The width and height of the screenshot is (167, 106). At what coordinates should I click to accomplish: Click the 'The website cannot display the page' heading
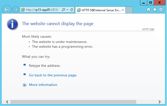coord(58,24)
